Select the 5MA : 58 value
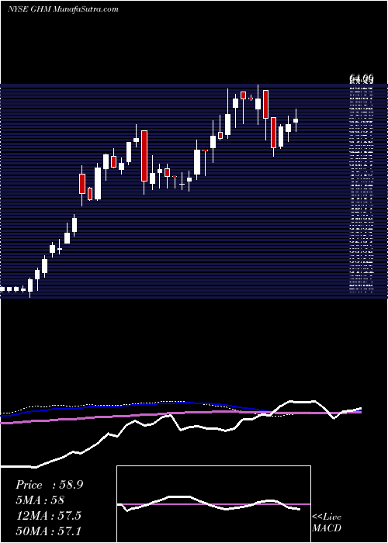The height and width of the screenshot is (543, 388). click(40, 500)
